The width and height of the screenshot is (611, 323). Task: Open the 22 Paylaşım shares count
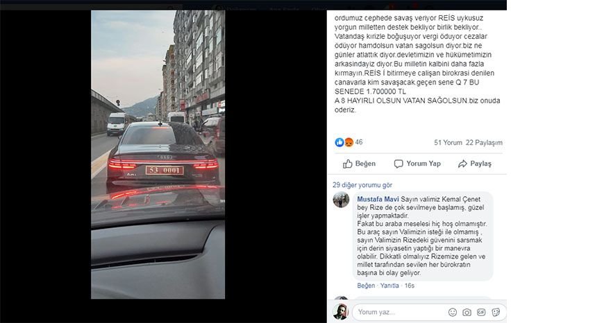pyautogui.click(x=484, y=143)
